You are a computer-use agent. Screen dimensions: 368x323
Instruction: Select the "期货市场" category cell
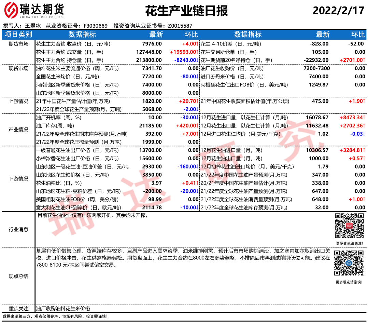pos(18,44)
